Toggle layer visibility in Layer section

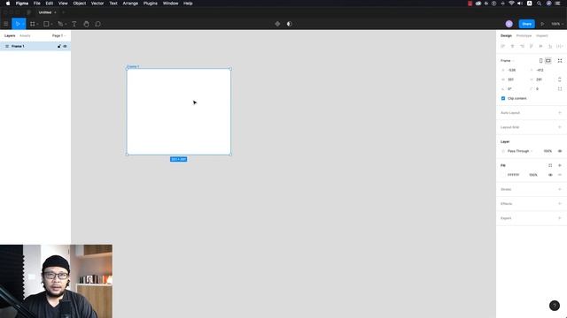click(x=560, y=151)
